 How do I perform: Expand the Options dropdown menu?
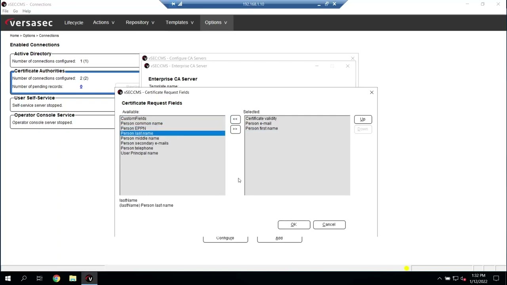pyautogui.click(x=216, y=23)
